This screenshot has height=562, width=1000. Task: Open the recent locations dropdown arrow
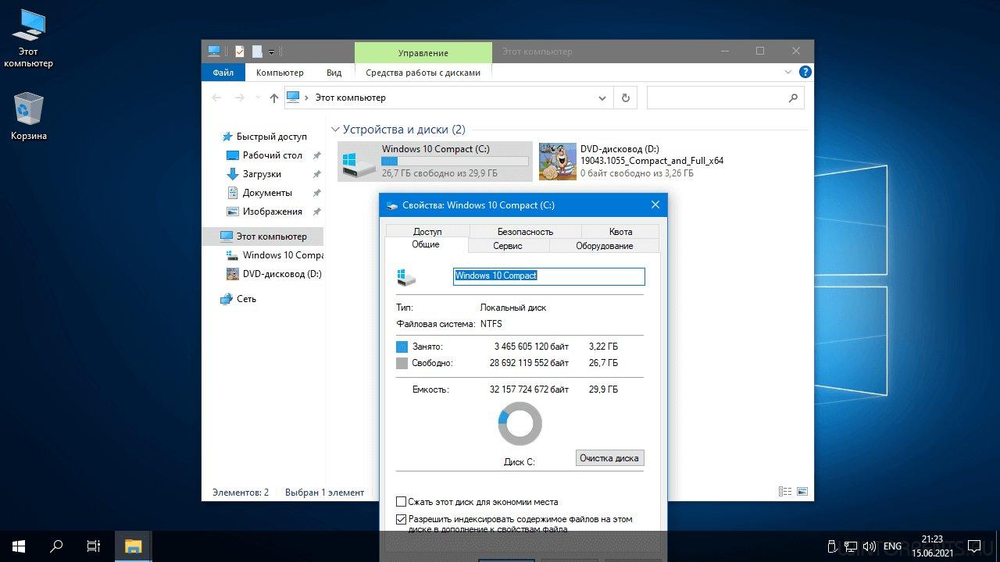point(257,98)
